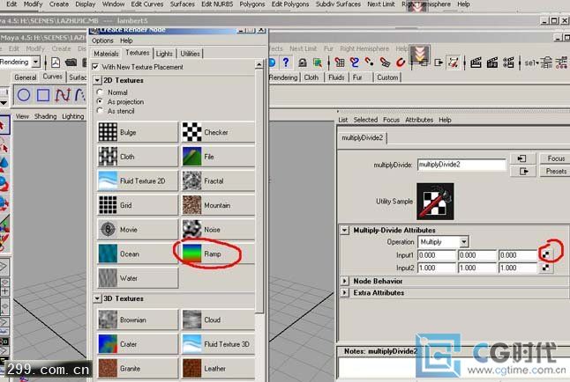This screenshot has height=382, width=570.
Task: Click the select input connection arrow icon
Action: (x=522, y=158)
